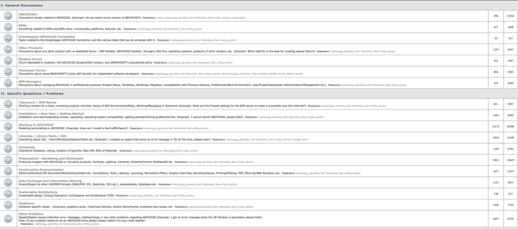Open Installation / New User / Getting Started
The height and width of the screenshot is (229, 518).
[51, 114]
